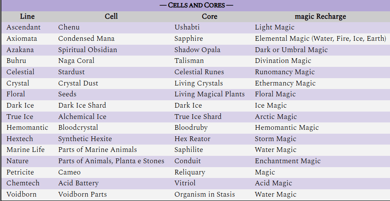Click the "Crystal Dust" cell
Viewport: 390px width, 201px height.
coord(78,83)
